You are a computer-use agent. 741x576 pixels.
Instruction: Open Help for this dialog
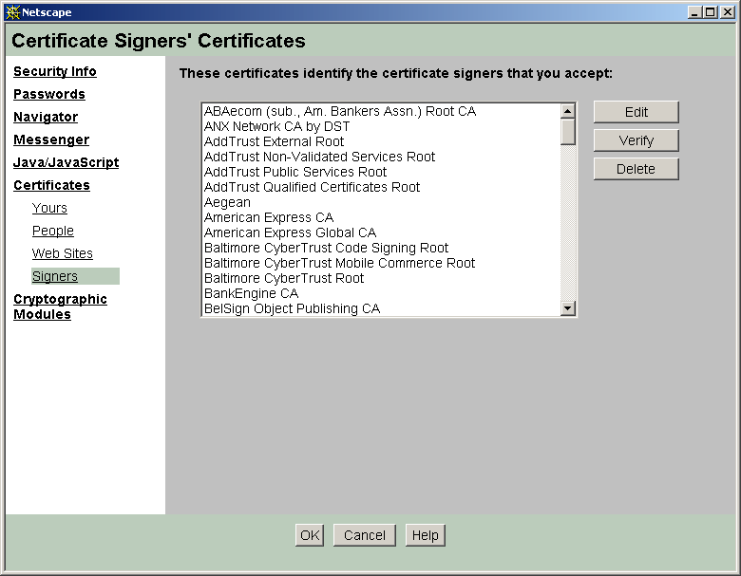point(426,535)
